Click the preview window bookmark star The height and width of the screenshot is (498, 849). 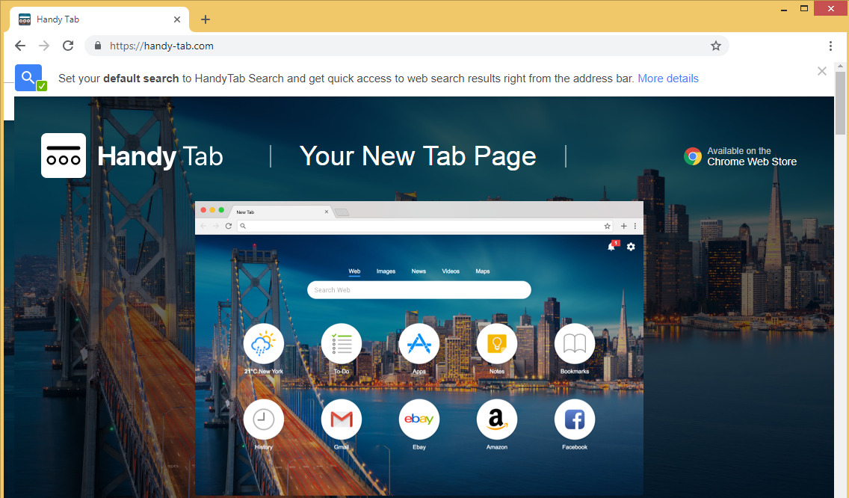pyautogui.click(x=608, y=226)
